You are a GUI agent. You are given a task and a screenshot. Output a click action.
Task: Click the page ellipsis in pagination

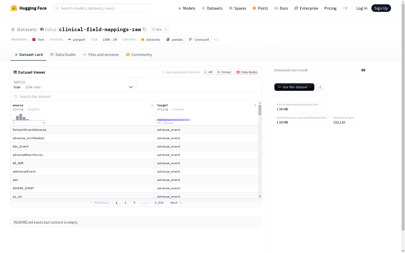(x=145, y=203)
